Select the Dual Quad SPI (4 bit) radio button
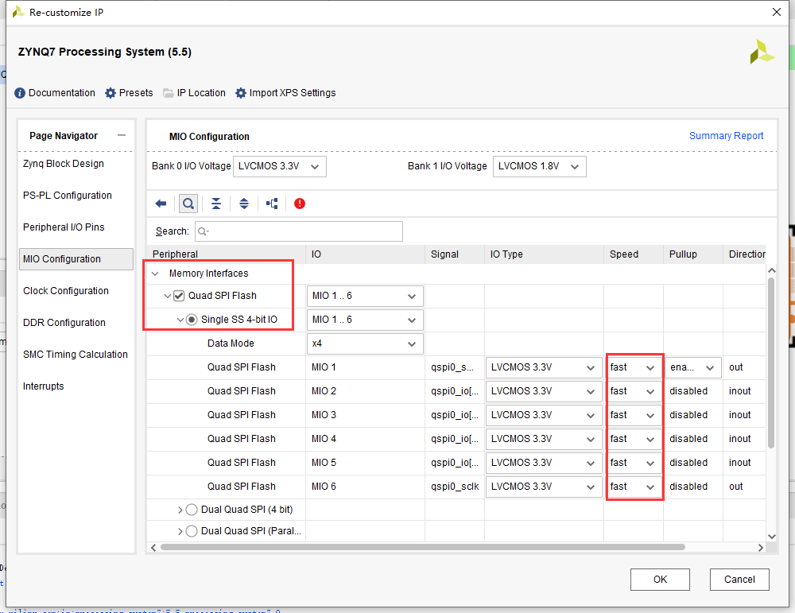This screenshot has height=613, width=795. click(x=191, y=510)
